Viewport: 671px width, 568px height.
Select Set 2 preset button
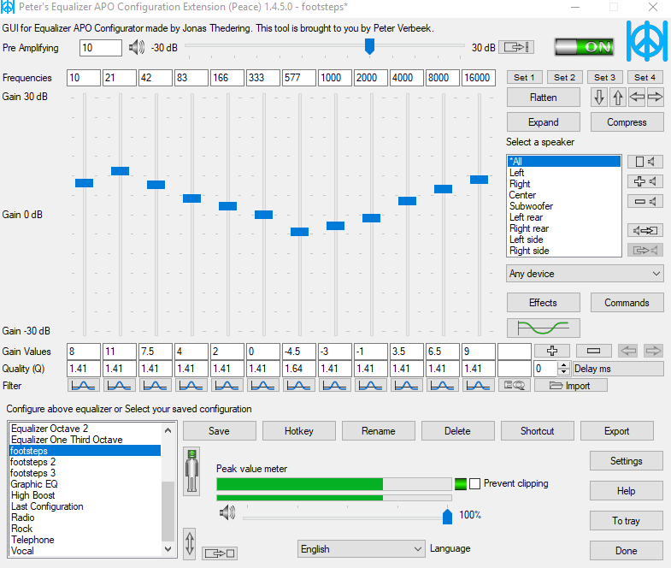pyautogui.click(x=564, y=78)
